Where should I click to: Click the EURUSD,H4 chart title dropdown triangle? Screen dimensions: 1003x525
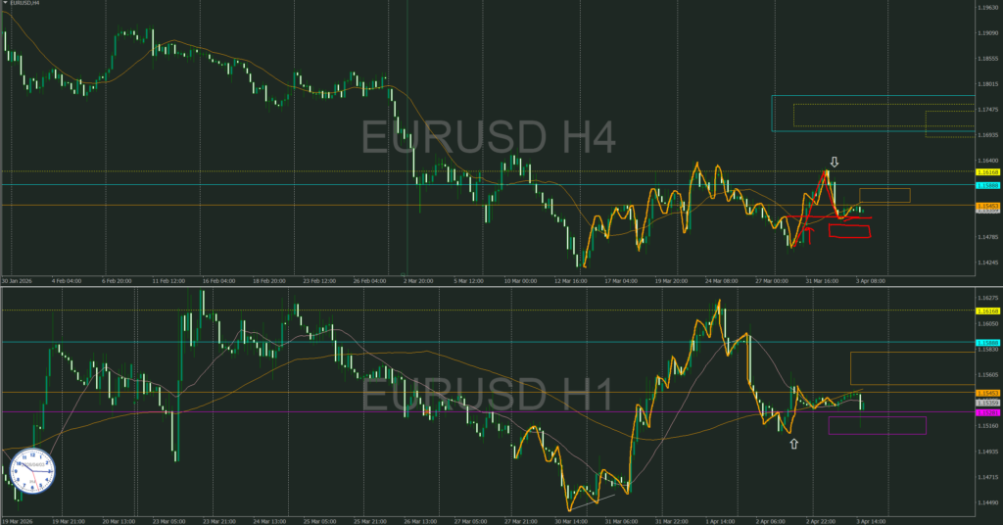pyautogui.click(x=4, y=4)
